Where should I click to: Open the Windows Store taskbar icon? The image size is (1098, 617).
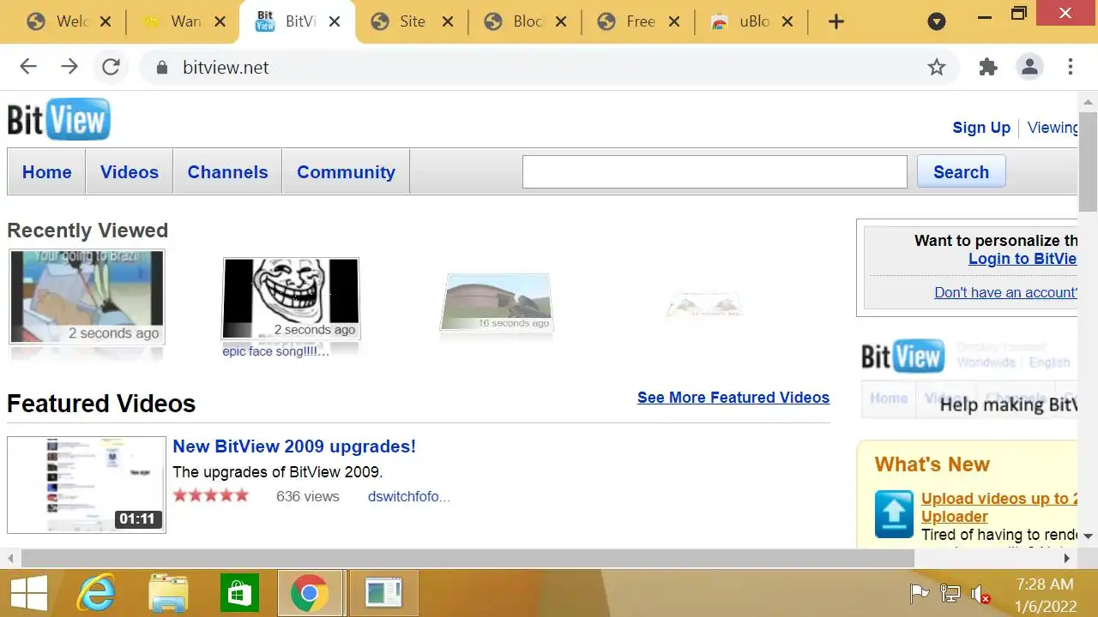tap(239, 593)
